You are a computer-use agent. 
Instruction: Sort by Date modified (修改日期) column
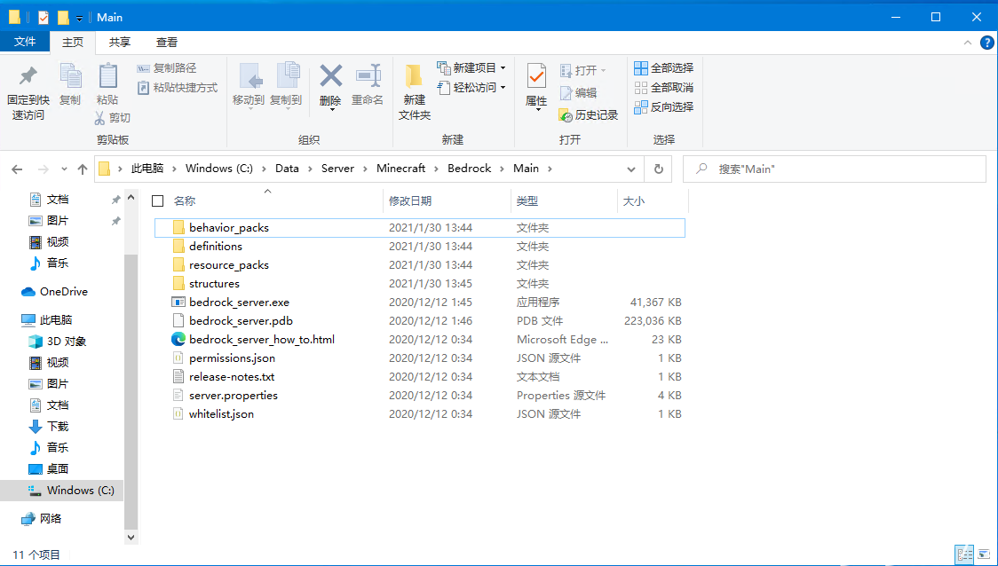410,201
